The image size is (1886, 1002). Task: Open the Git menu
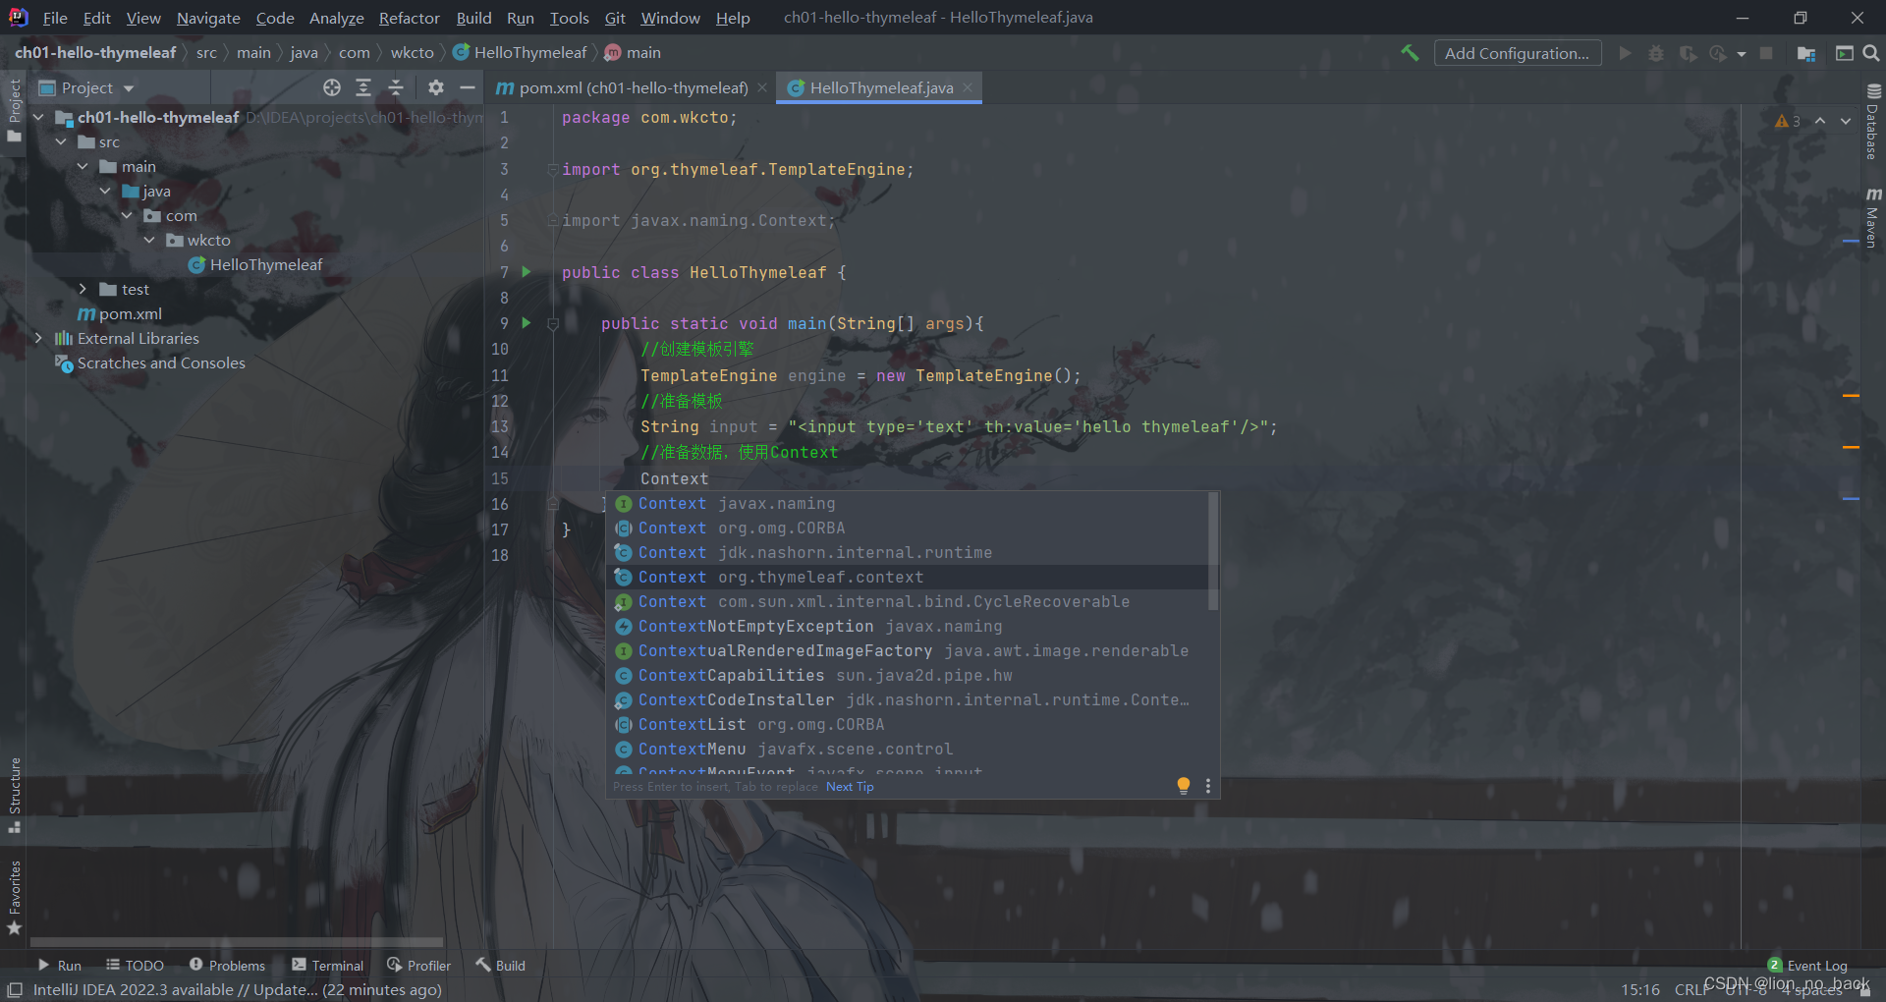click(x=615, y=18)
